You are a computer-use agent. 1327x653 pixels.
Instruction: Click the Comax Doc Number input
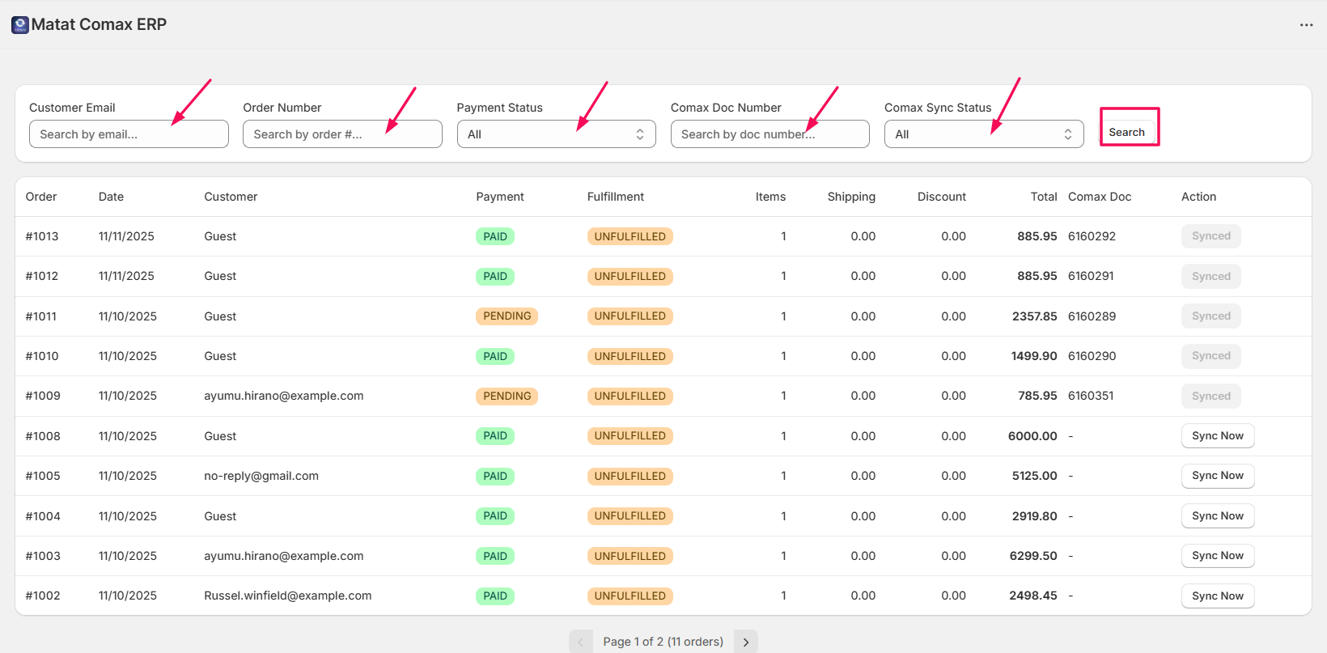click(x=769, y=134)
